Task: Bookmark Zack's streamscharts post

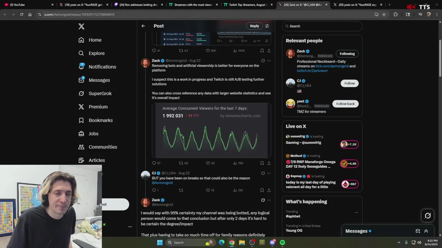Action: [x=262, y=163]
